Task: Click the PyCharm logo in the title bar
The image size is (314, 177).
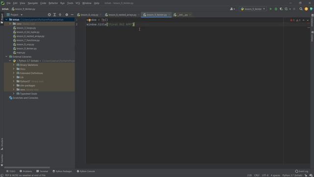Action: pyautogui.click(x=2, y=3)
